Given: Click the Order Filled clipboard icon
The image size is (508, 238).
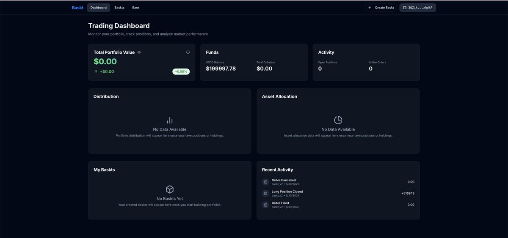Looking at the screenshot, I should point(265,205).
